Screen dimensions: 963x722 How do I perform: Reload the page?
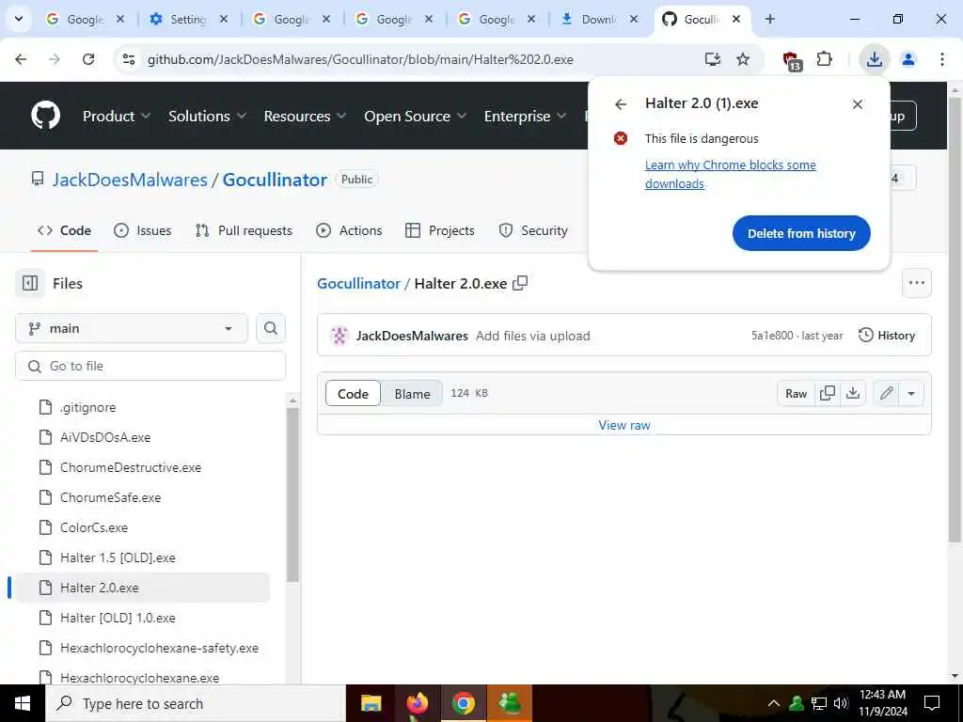88,59
